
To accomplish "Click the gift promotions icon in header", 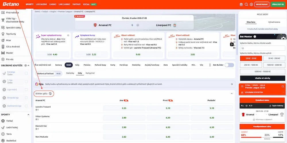I will pyautogui.click(x=241, y=4).
